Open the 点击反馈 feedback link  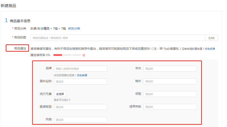[x=210, y=49]
